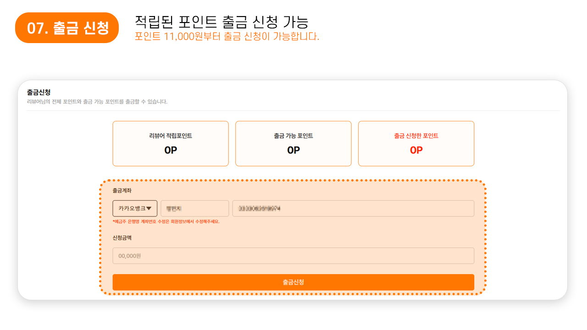This screenshot has height=330, width=587.
Task: Click the gray 리뷰어님의 전체 포인트 description
Action: click(x=97, y=102)
